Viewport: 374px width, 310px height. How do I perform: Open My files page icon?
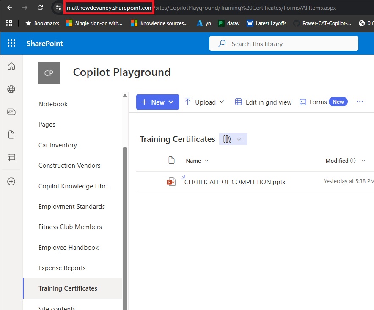click(11, 135)
